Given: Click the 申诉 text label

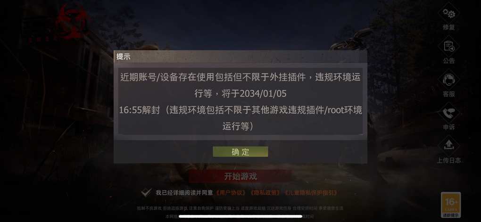Looking at the screenshot, I should [449, 127].
